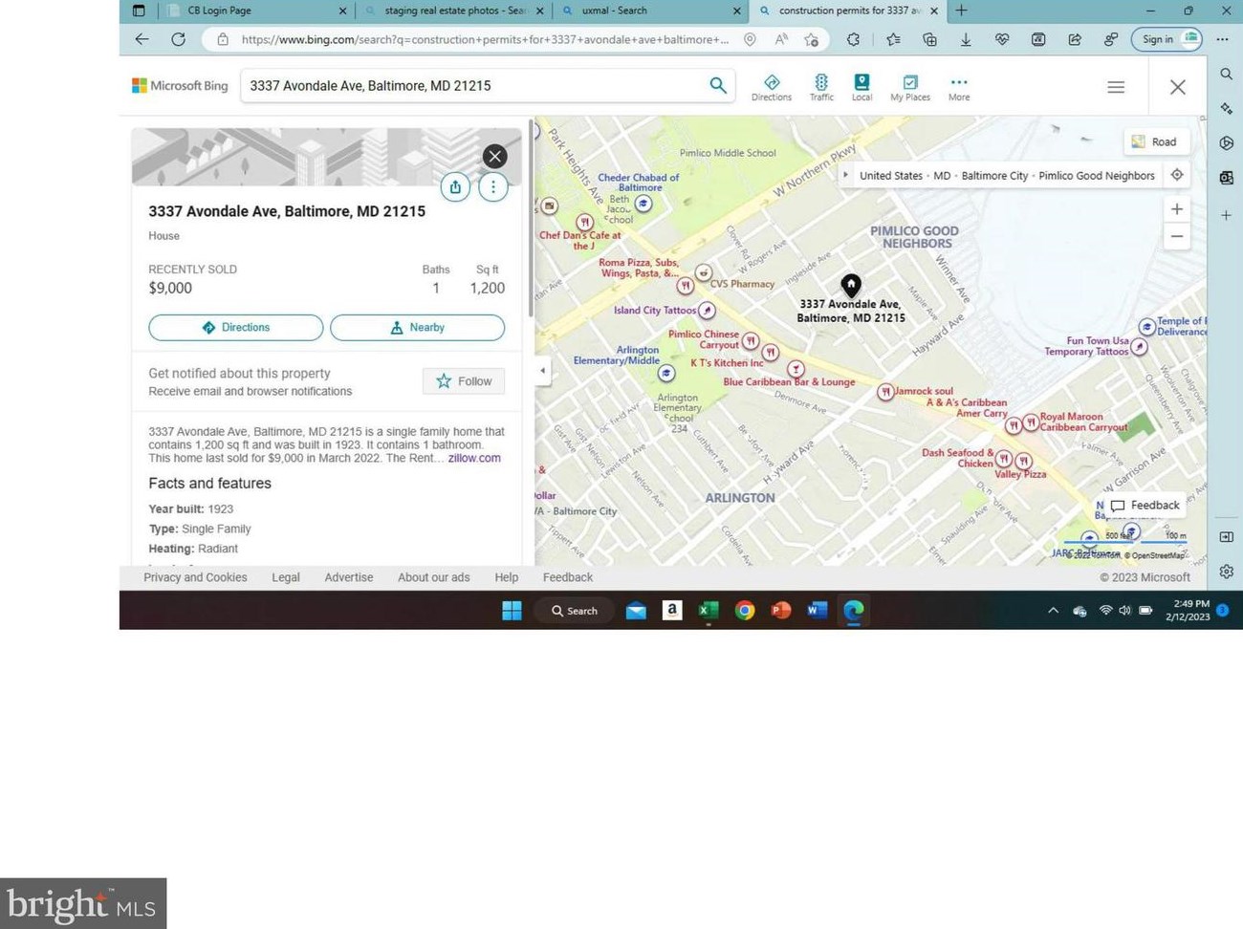Open My Places

(910, 87)
